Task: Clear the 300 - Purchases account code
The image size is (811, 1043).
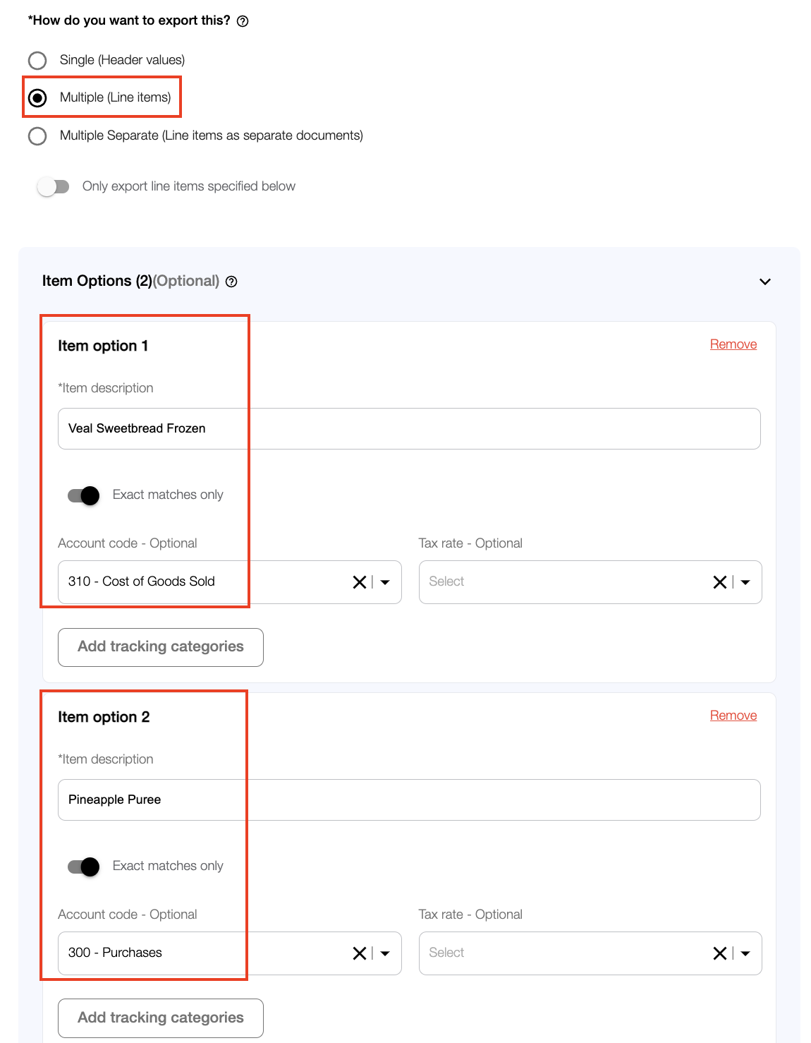Action: tap(359, 953)
